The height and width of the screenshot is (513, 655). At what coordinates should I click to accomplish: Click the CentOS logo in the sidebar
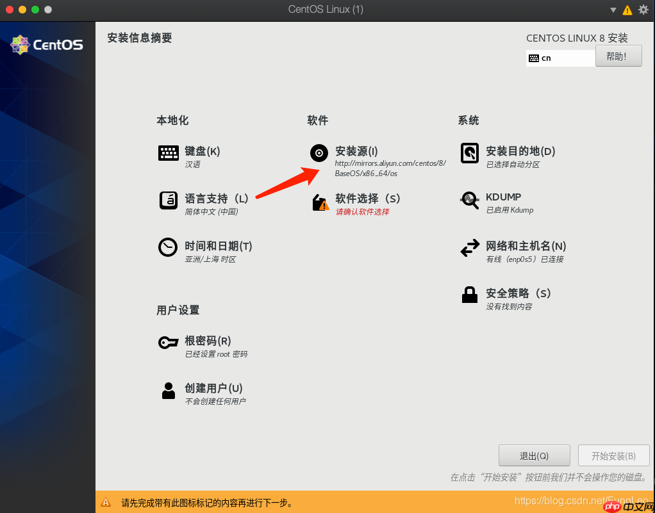coord(47,45)
